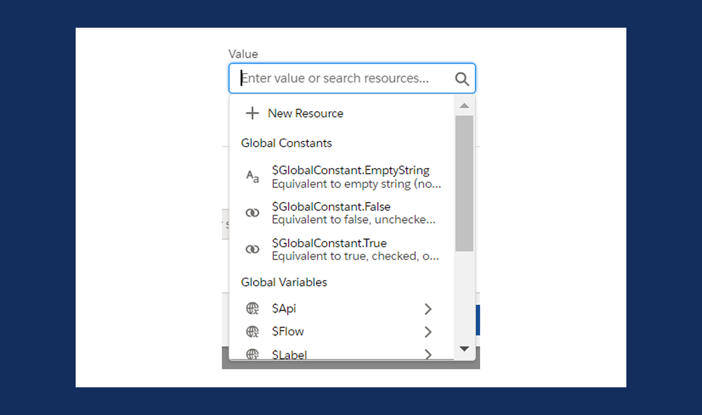Choose $GlobalConstant.EmptyString from the list
The image size is (702, 415).
point(341,177)
